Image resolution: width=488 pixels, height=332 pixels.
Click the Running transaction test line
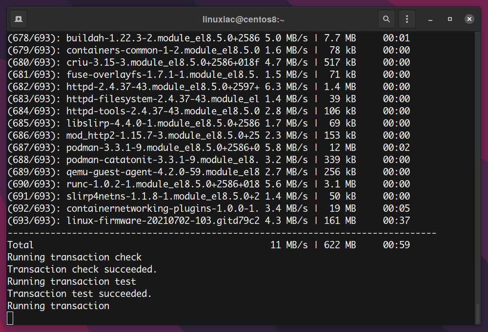point(72,282)
